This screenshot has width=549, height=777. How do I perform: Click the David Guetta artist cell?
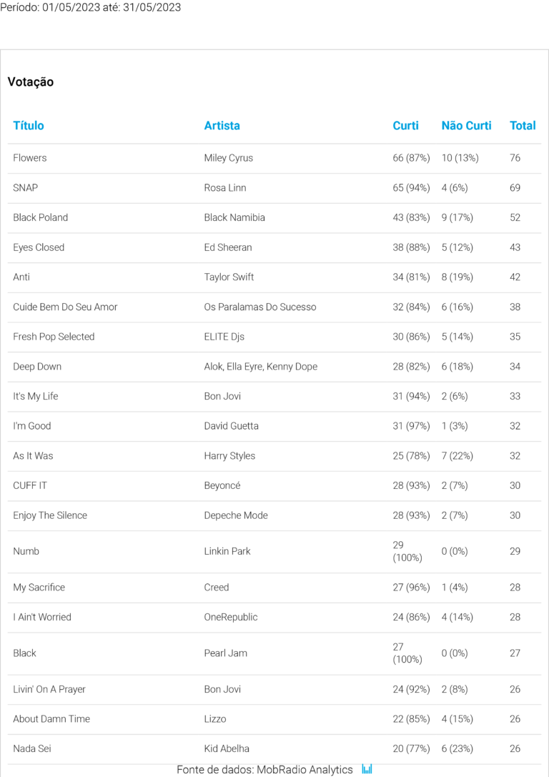[231, 426]
